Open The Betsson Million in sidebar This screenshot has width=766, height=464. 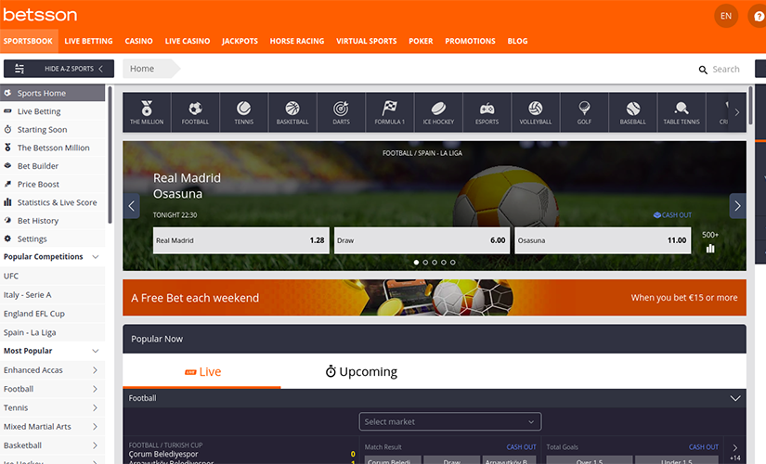tap(53, 148)
